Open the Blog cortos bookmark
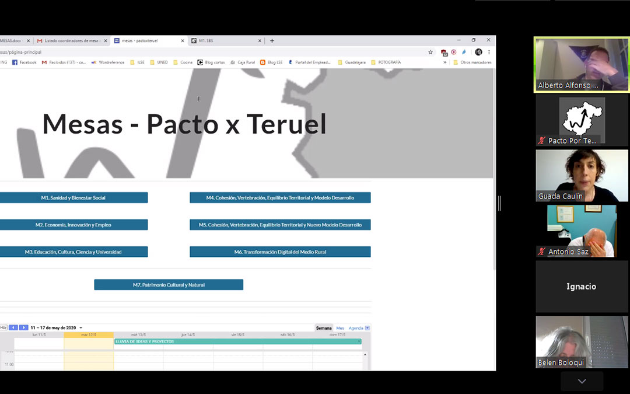630x394 pixels. (211, 62)
